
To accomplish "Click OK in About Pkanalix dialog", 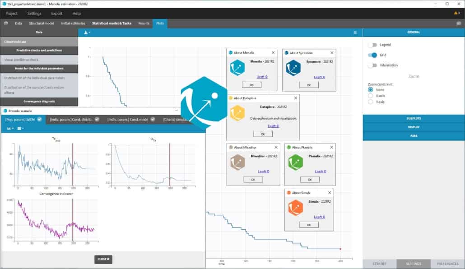I will (x=310, y=180).
